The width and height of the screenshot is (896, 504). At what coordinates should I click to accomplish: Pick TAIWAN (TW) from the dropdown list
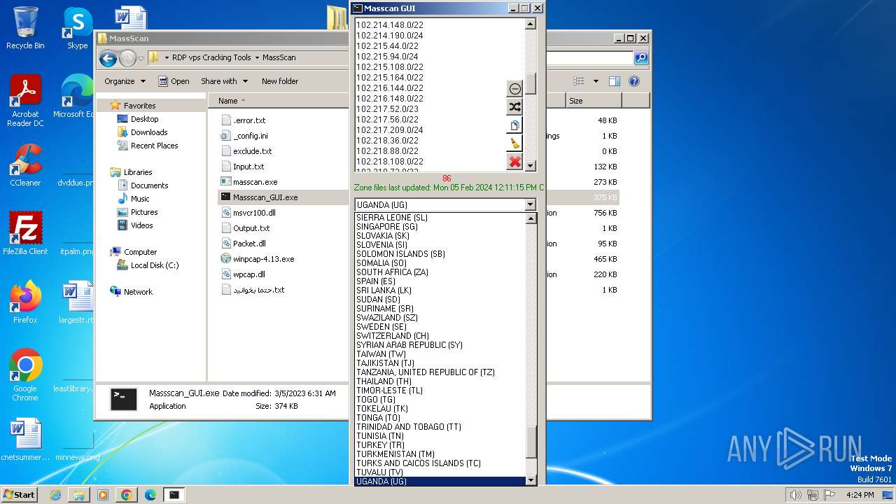point(381,354)
